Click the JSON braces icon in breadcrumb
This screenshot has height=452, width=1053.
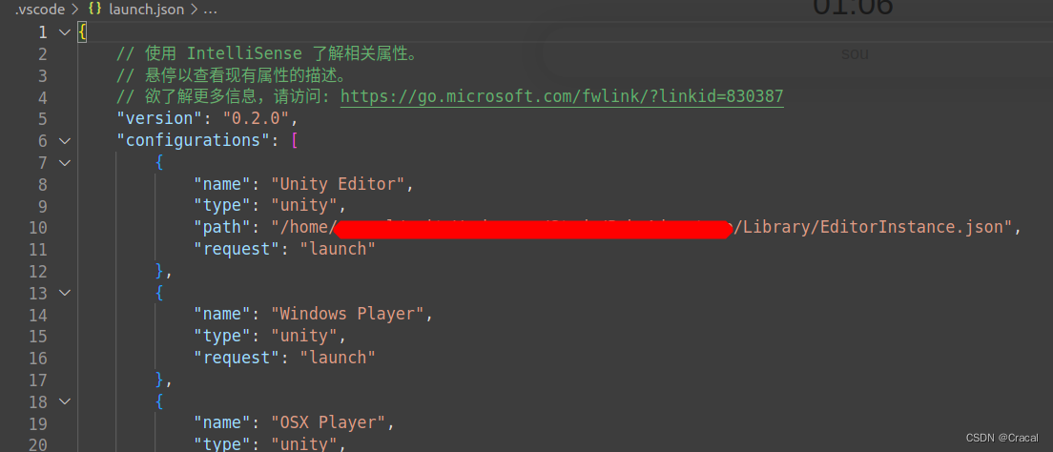click(x=94, y=10)
